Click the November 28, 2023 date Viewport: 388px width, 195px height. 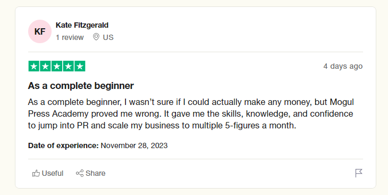(134, 145)
